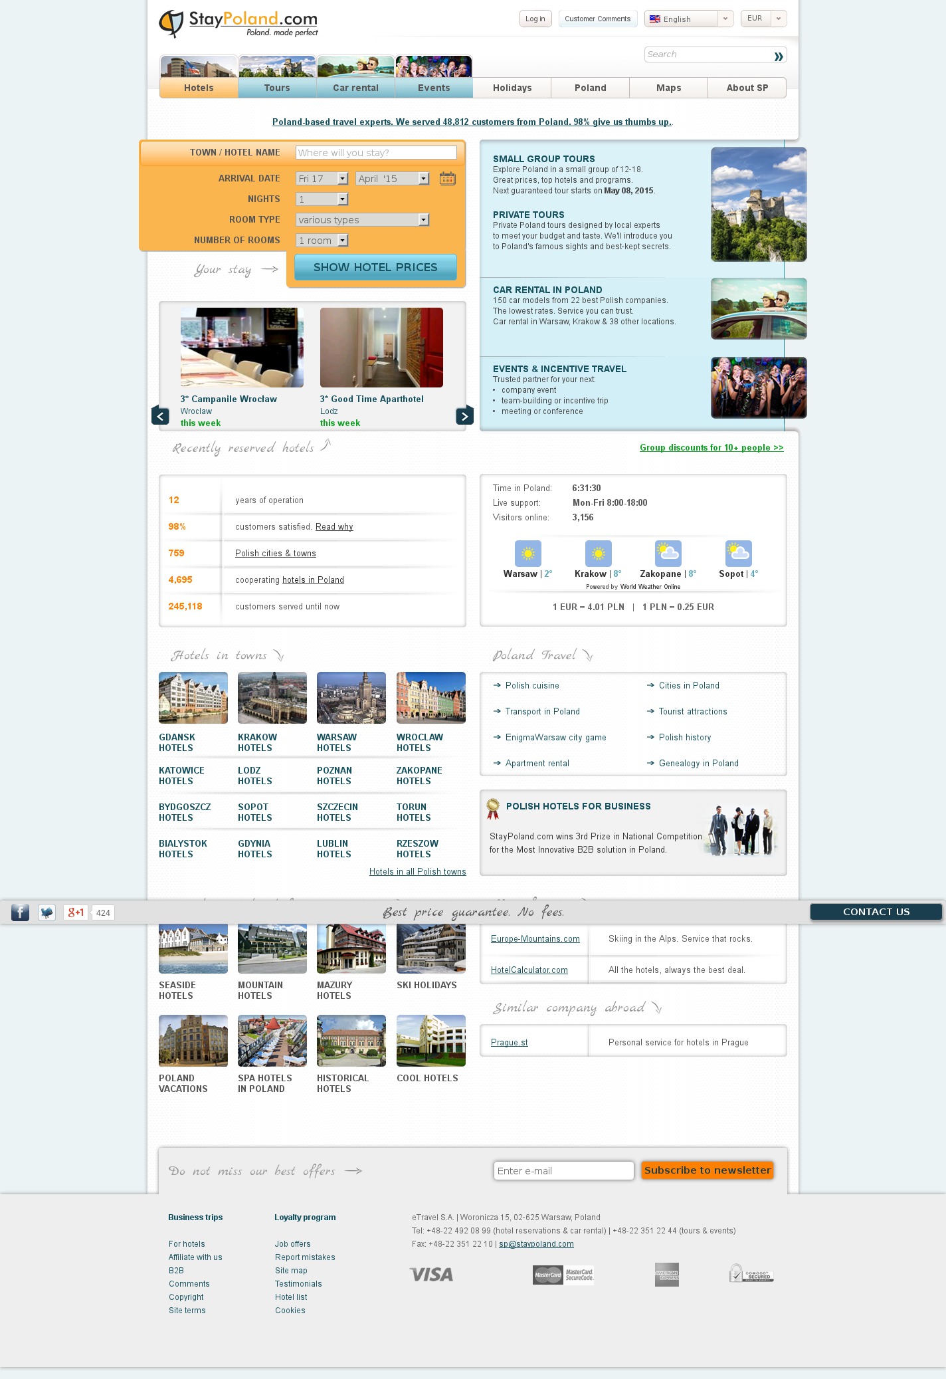Click the Subscribe to newsletter button
Image resolution: width=946 pixels, height=1379 pixels.
pos(707,1170)
